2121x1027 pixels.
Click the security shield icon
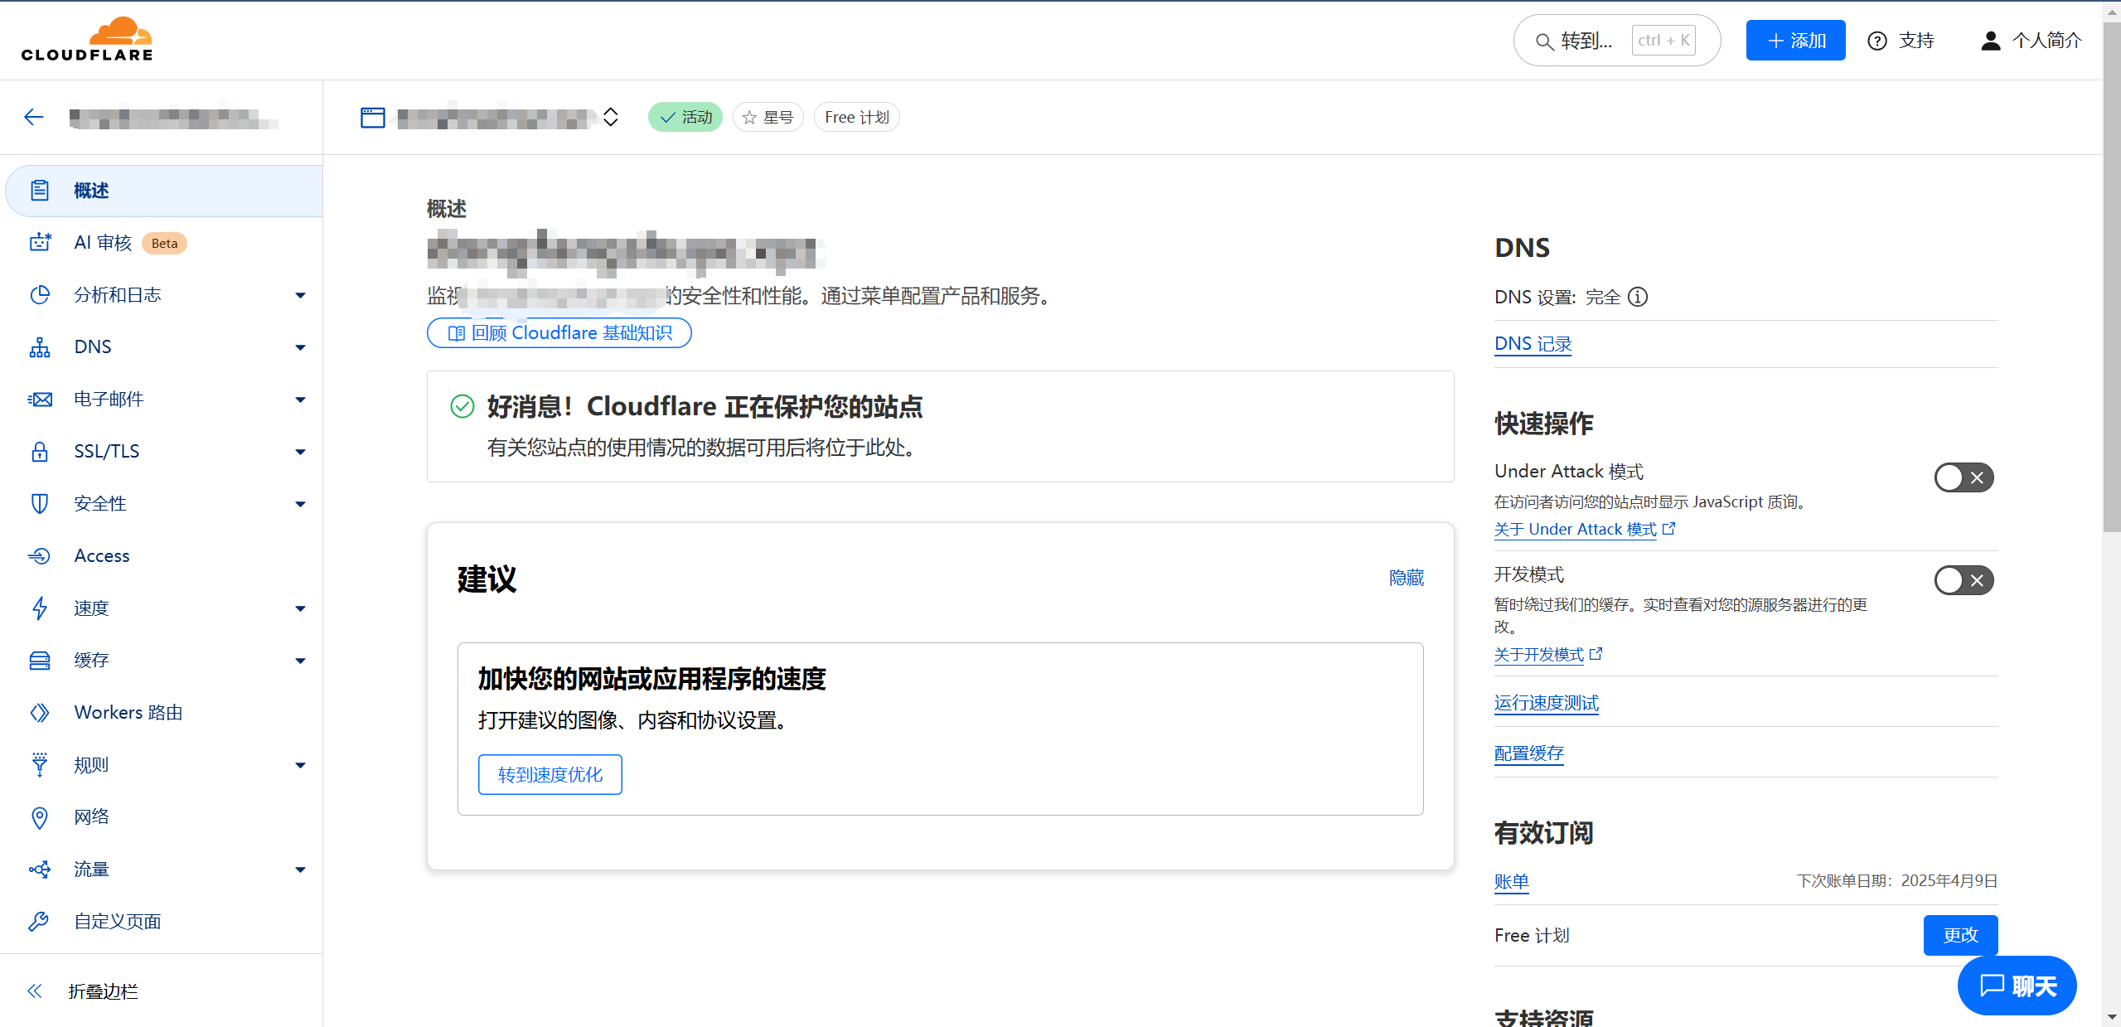tap(40, 504)
